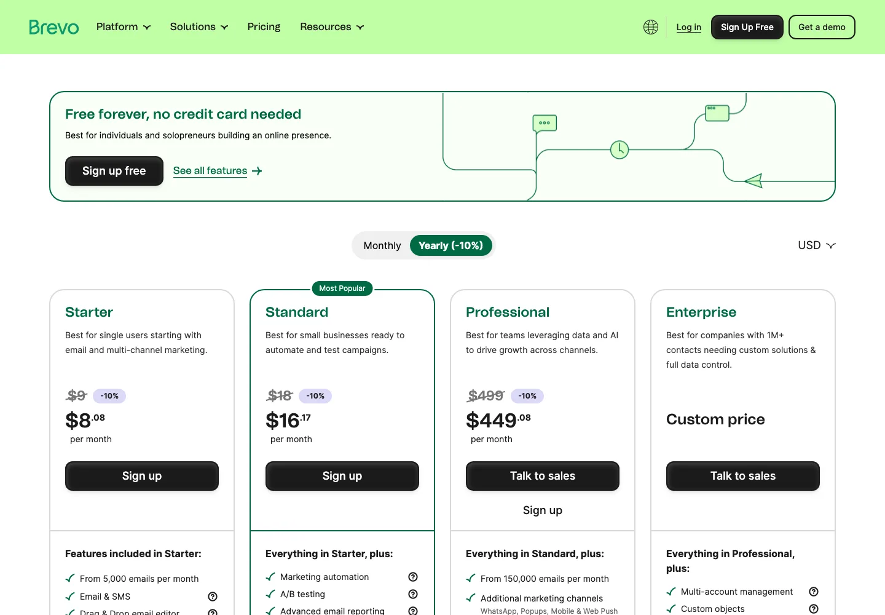Expand the Solutions menu
The width and height of the screenshot is (885, 615).
(x=199, y=27)
